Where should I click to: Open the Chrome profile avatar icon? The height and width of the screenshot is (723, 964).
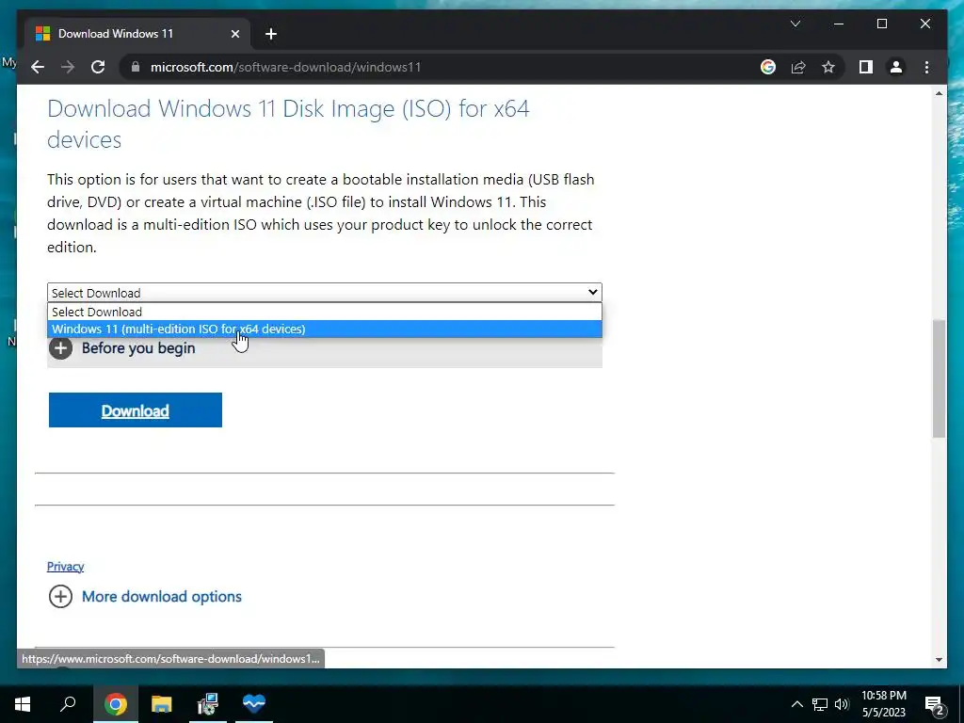[896, 67]
